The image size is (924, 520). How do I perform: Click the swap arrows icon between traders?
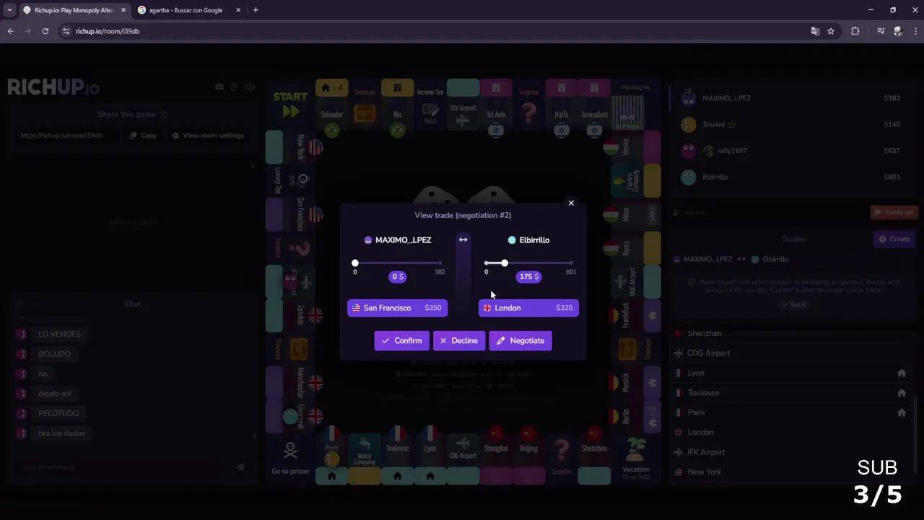click(463, 240)
